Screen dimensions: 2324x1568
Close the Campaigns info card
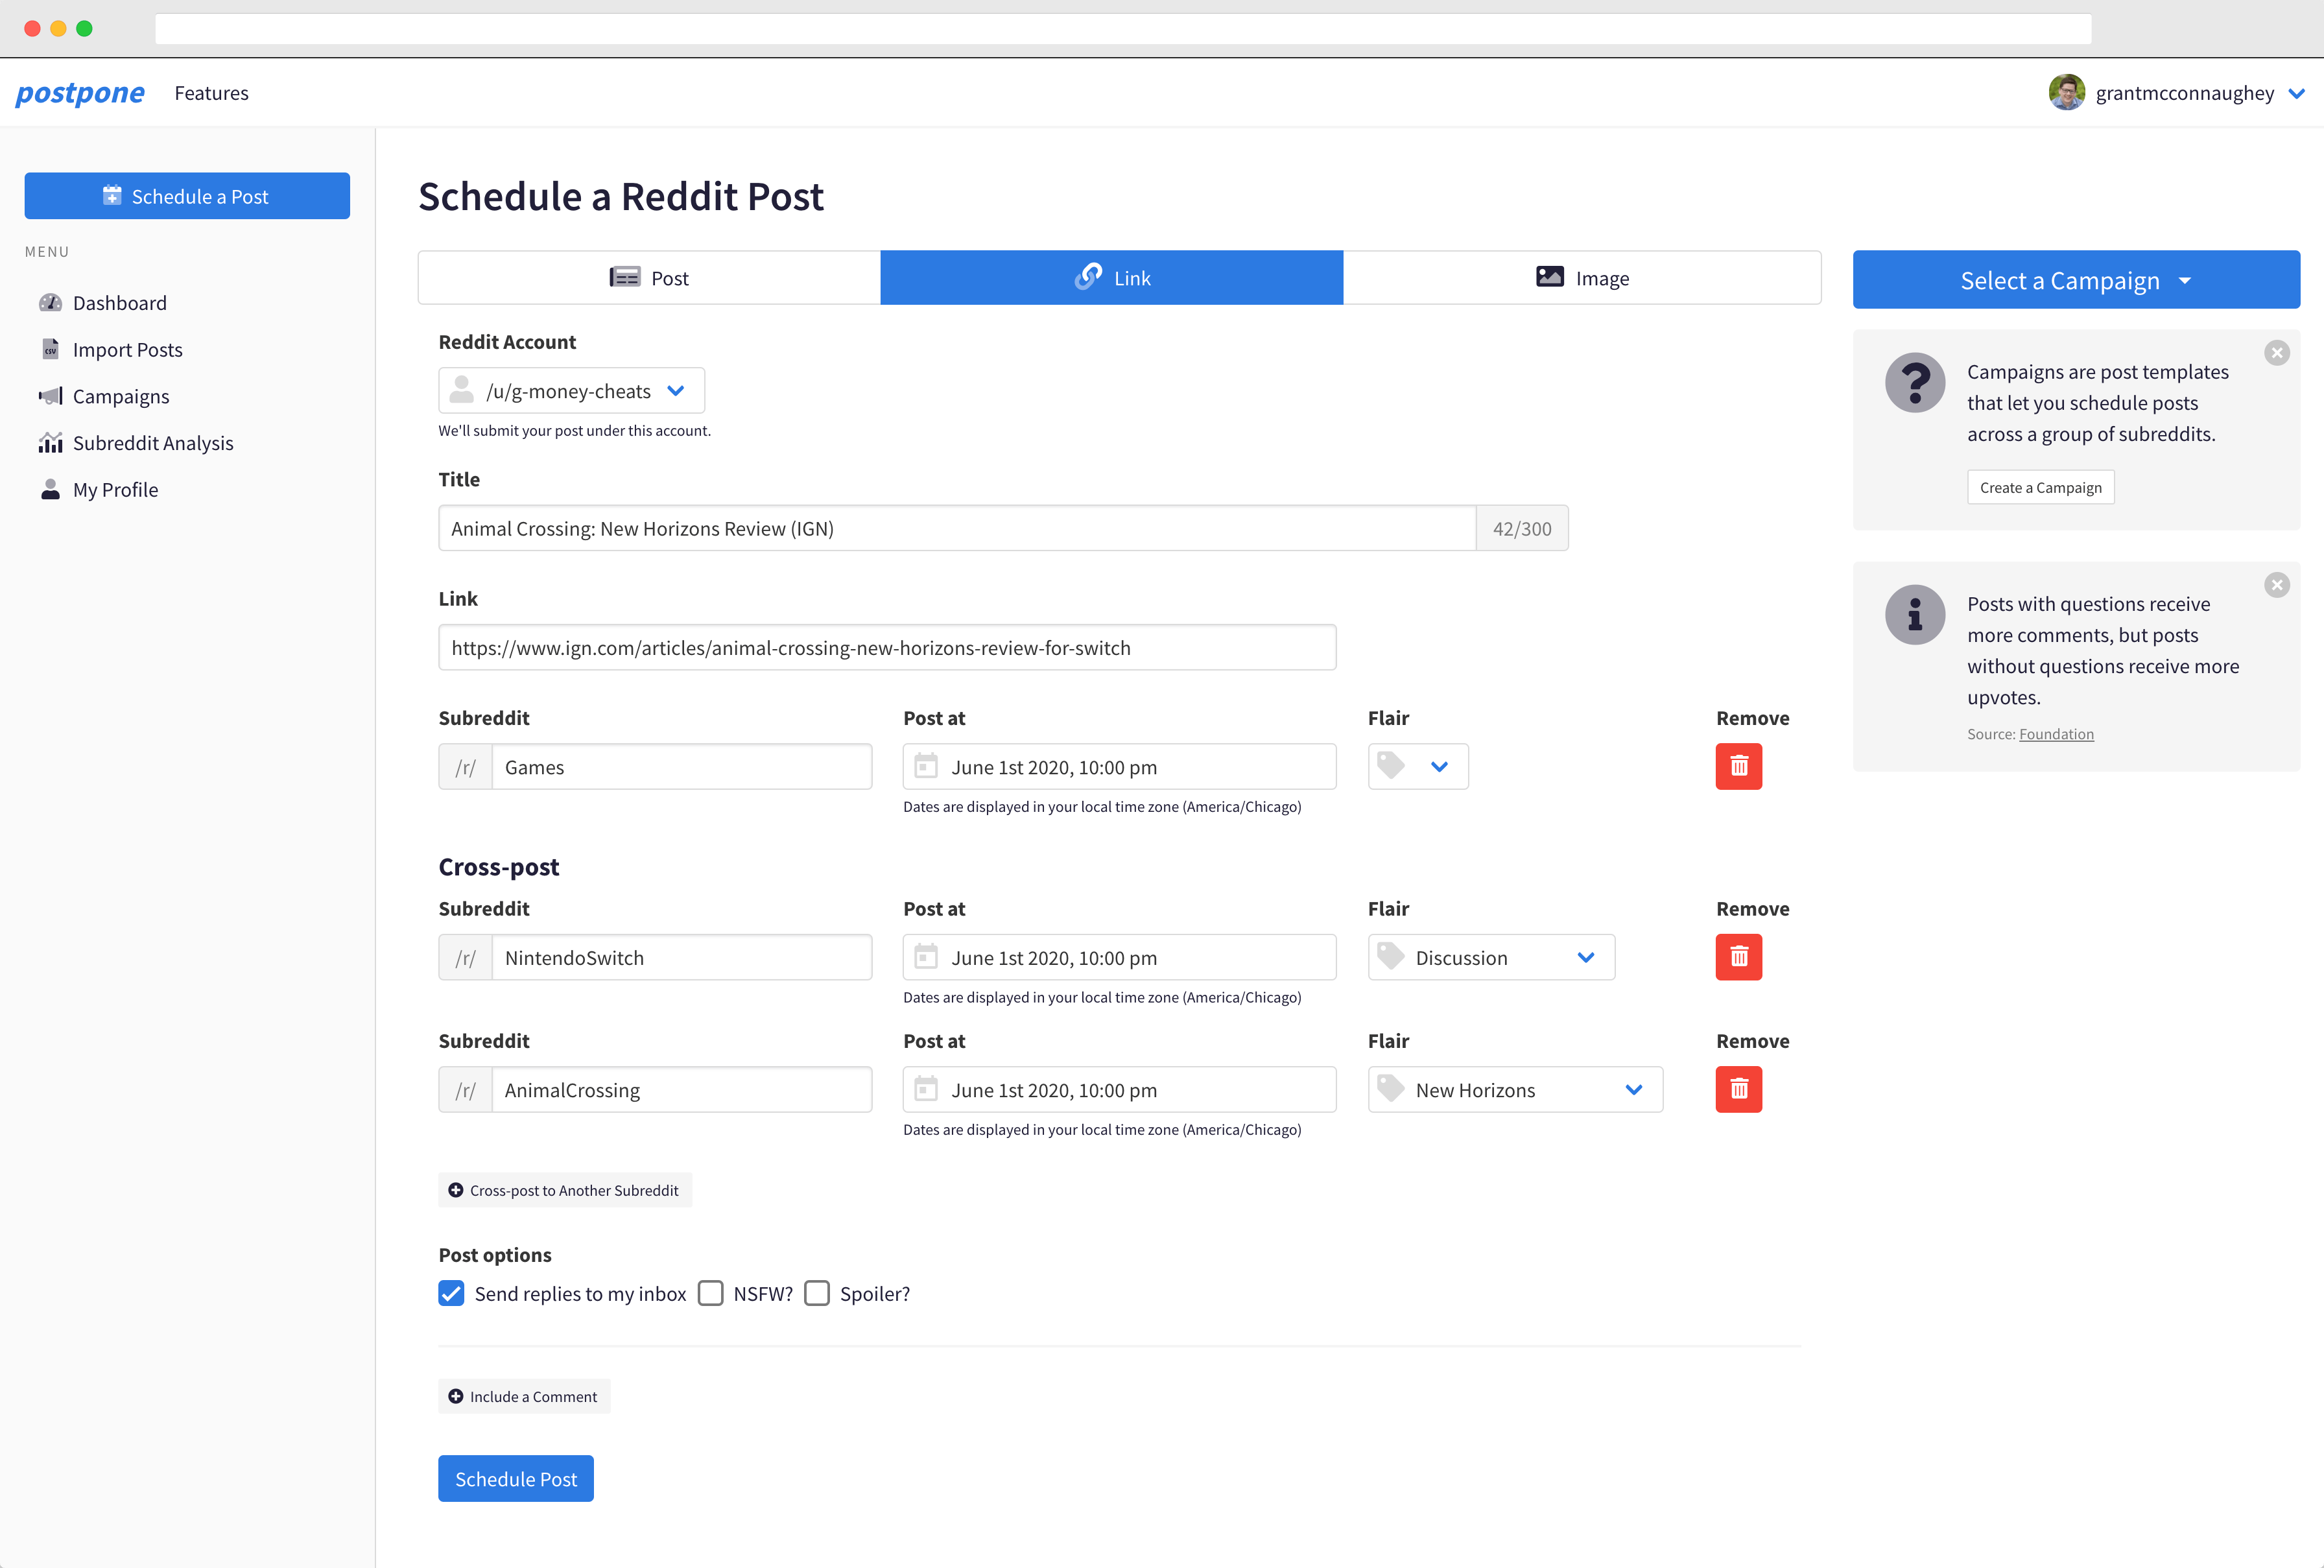pyautogui.click(x=2277, y=353)
